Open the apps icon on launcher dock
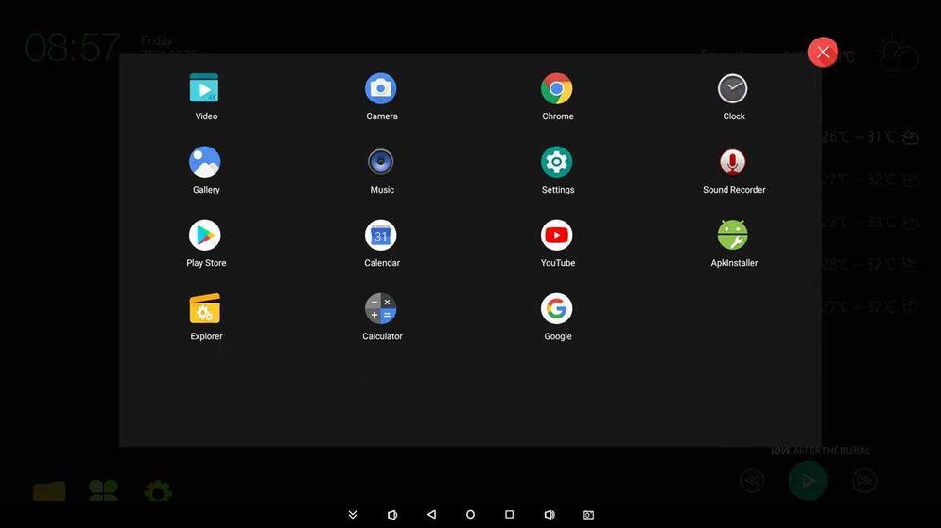The width and height of the screenshot is (941, 528). (x=104, y=490)
